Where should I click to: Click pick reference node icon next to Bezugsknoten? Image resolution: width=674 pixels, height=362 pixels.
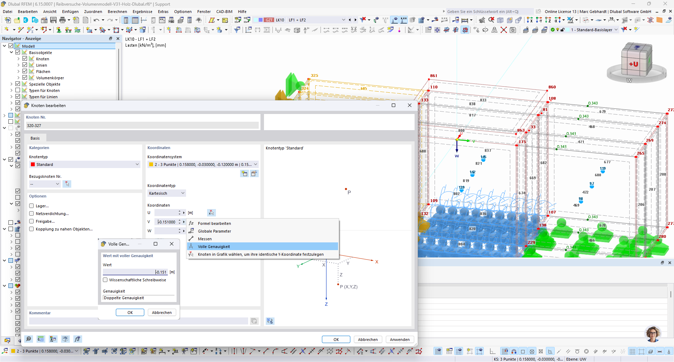(x=67, y=184)
